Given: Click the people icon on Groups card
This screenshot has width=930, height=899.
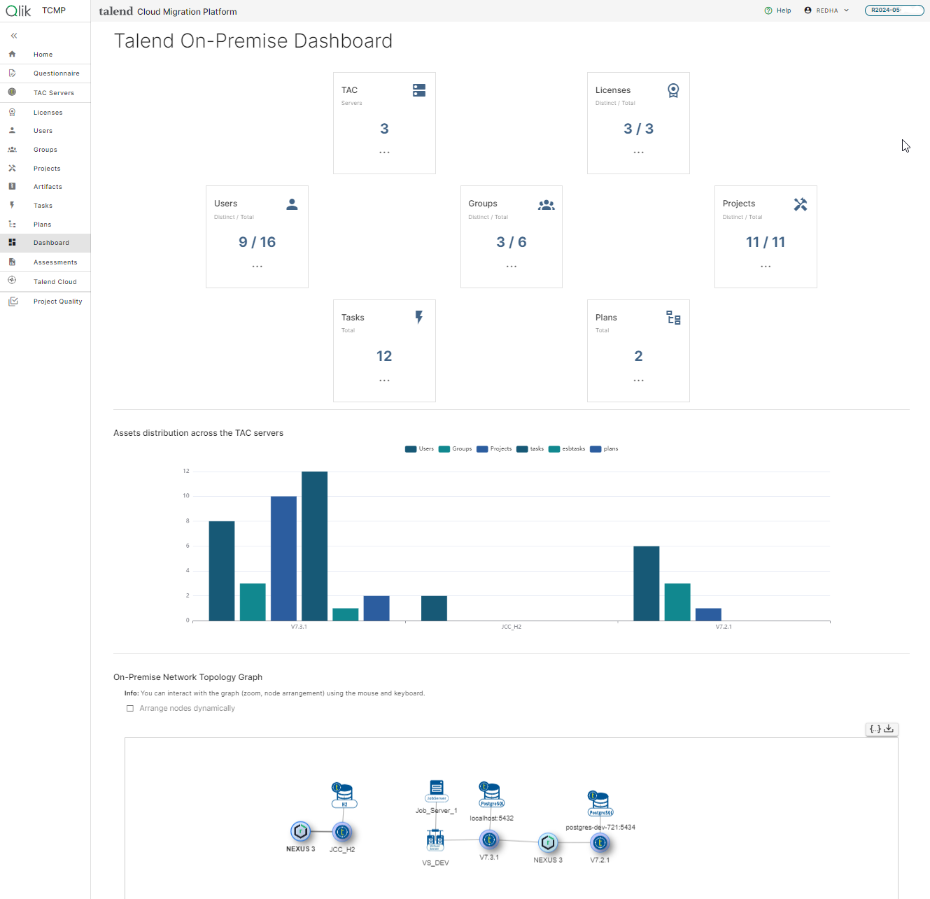Looking at the screenshot, I should 547,205.
